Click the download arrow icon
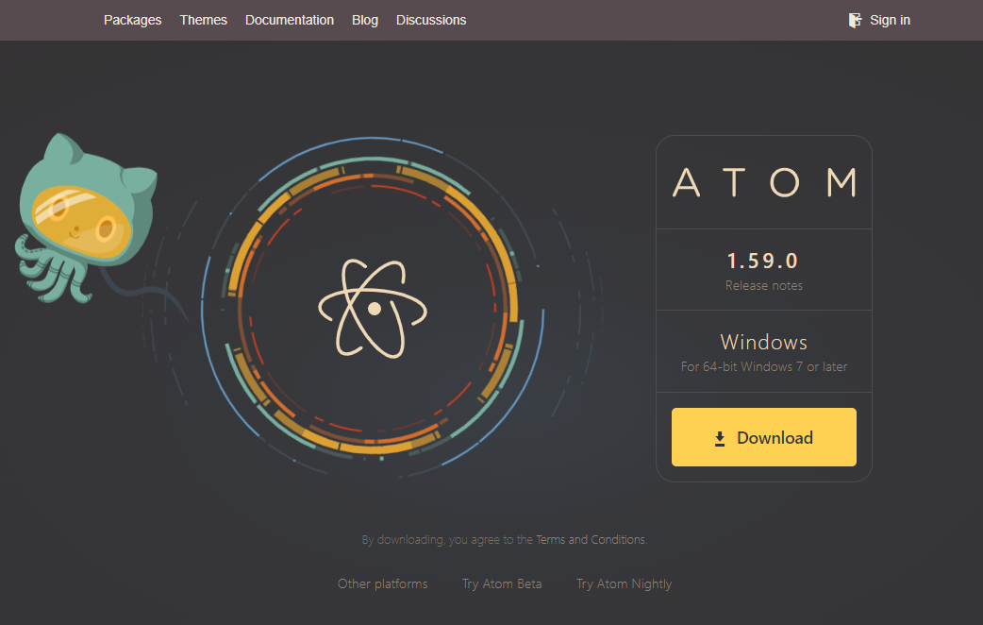 720,439
